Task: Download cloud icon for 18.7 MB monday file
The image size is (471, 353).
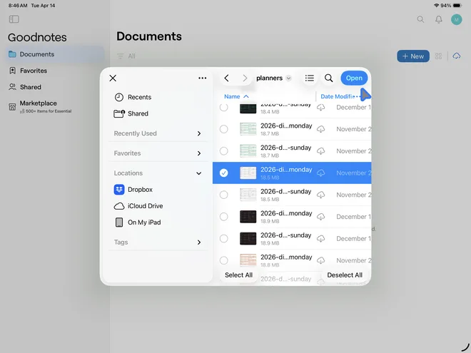Action: pyautogui.click(x=321, y=129)
